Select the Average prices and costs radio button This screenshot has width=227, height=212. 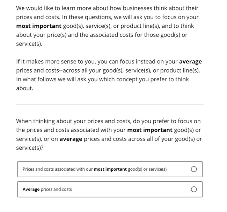coord(194,189)
